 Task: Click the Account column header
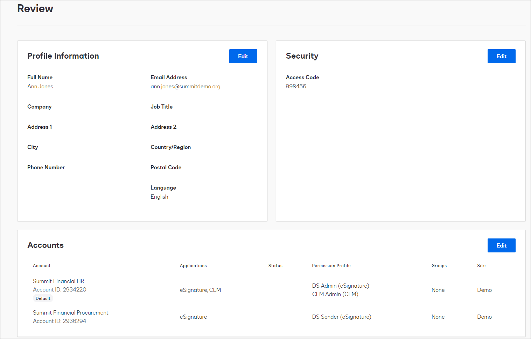coord(42,266)
